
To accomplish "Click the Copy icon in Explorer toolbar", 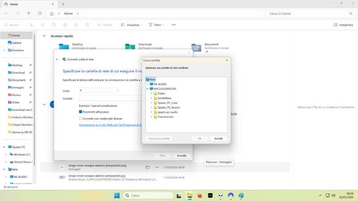I will point(43,25).
